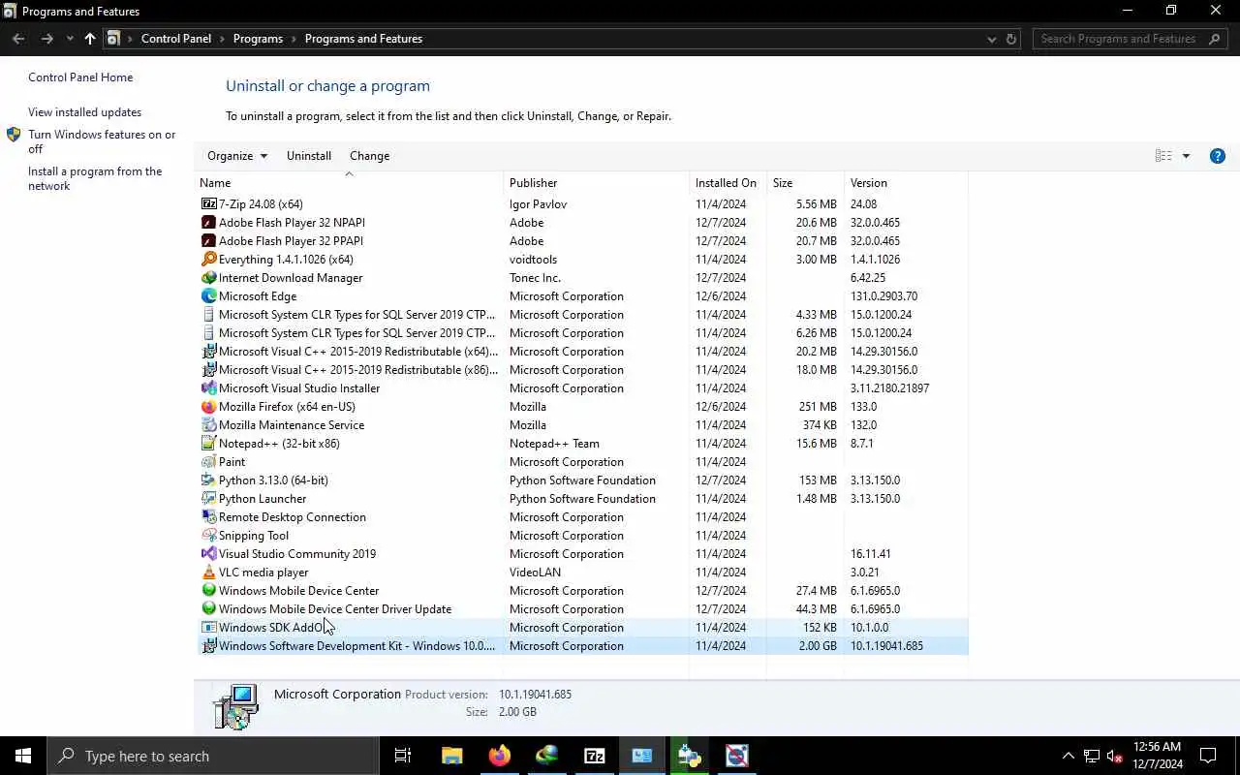This screenshot has width=1240, height=775.
Task: Select the VLC media player cone icon
Action: (208, 573)
